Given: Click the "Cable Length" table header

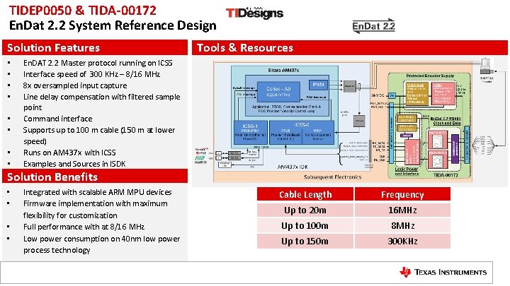Looking at the screenshot, I should click(x=305, y=194).
